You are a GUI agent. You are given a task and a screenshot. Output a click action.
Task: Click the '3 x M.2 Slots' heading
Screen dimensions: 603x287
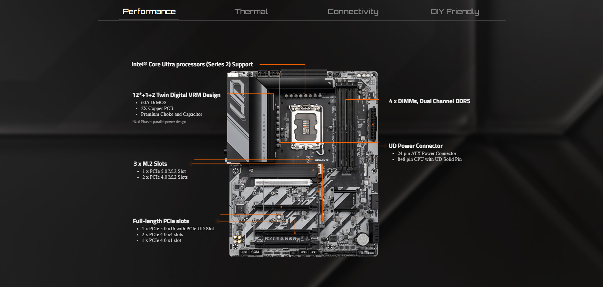tap(150, 164)
